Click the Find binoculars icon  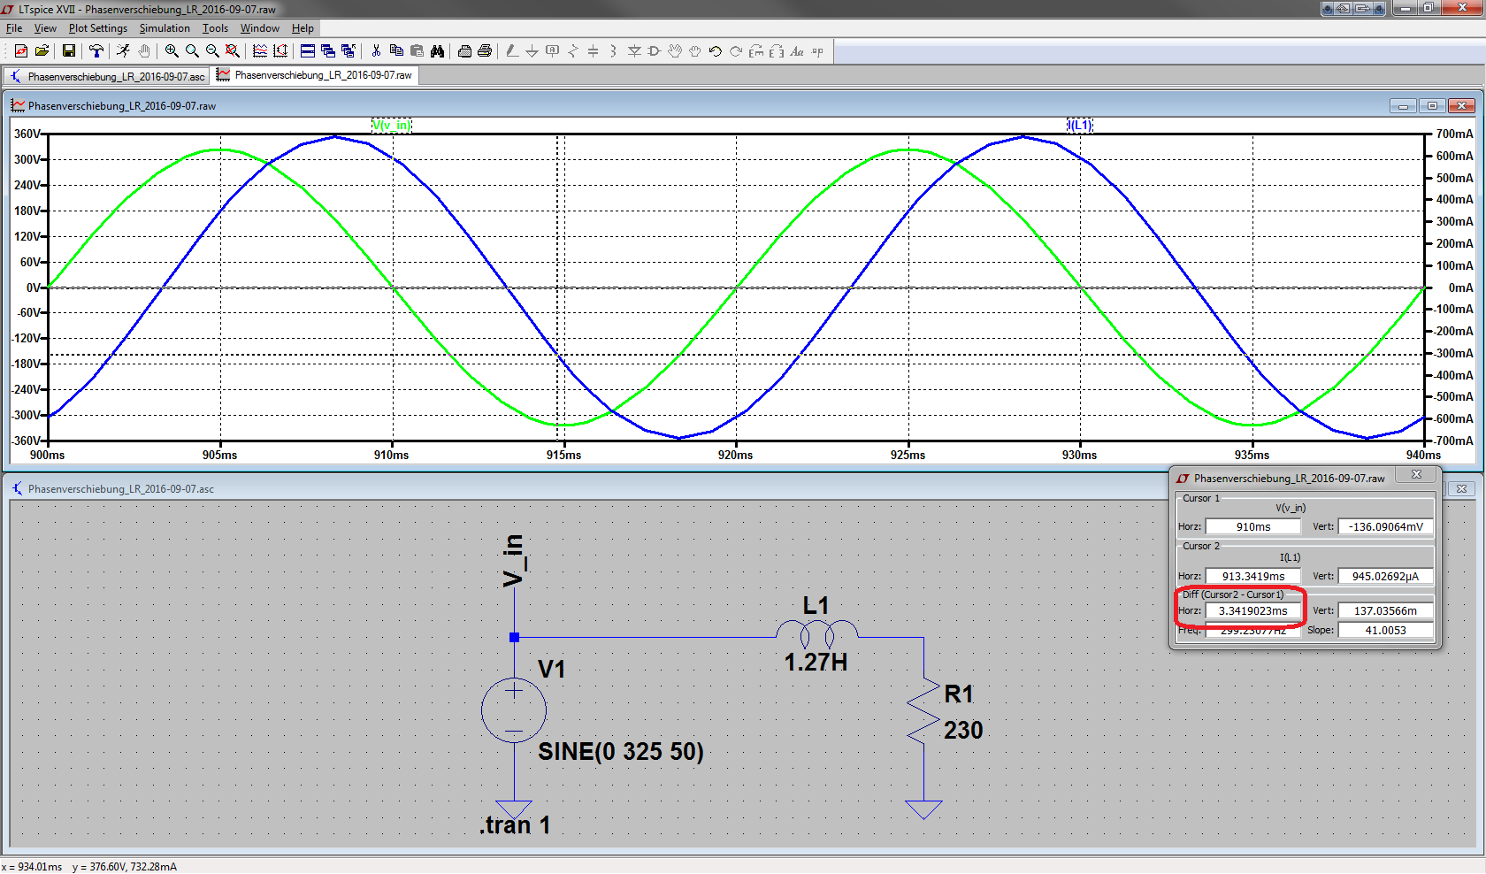click(437, 51)
